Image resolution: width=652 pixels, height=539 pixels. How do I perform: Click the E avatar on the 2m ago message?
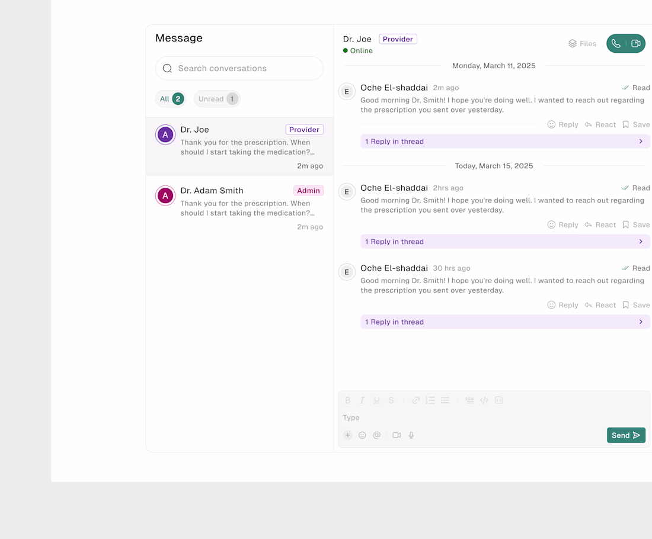347,91
